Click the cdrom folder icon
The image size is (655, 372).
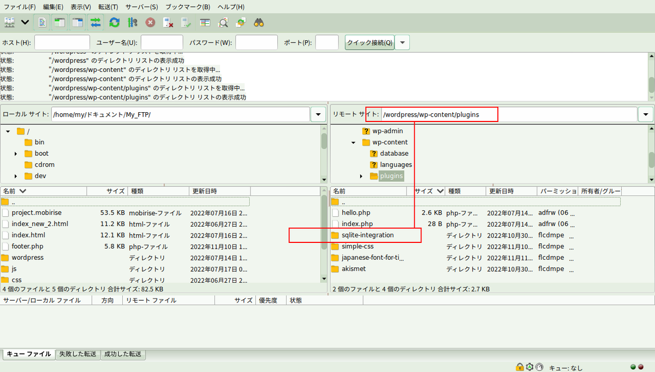[x=28, y=164]
